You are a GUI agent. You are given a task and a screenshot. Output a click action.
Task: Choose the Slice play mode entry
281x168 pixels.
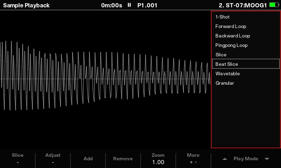point(246,55)
